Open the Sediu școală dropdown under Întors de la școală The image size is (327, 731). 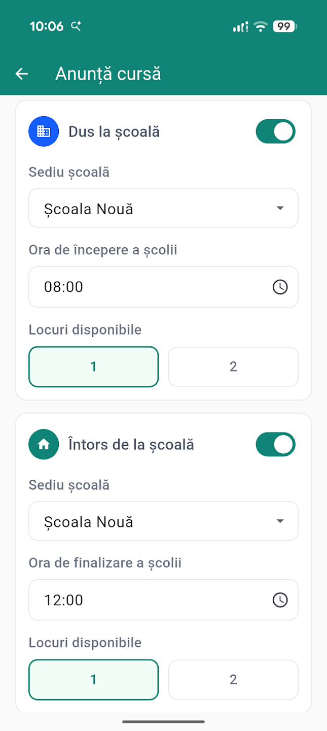(x=163, y=521)
